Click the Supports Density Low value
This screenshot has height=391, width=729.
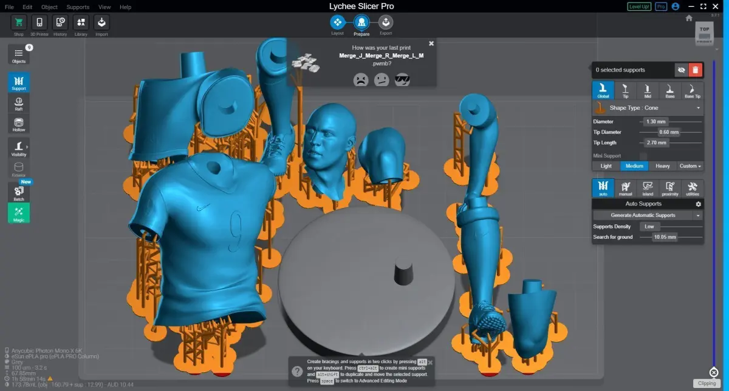pyautogui.click(x=649, y=227)
